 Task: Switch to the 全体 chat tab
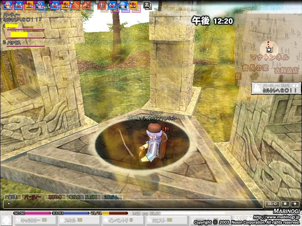click(x=12, y=197)
